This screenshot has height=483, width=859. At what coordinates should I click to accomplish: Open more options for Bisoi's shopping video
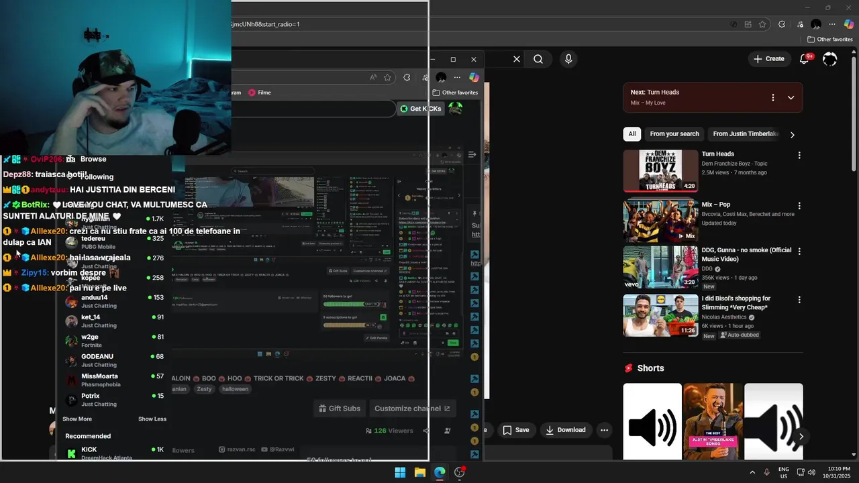(799, 300)
